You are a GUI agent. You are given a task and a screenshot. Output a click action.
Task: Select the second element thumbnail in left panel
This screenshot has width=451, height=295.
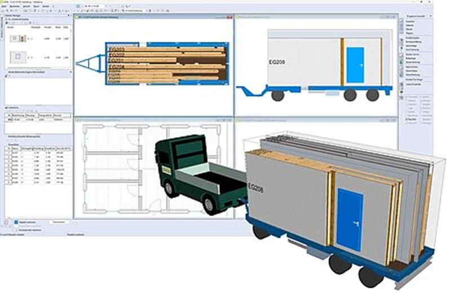click(x=16, y=57)
